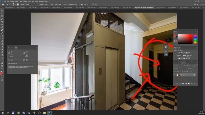Add a Brightness/Contrast adjustment
Image resolution: width=205 pixels, height=115 pixels.
179,53
